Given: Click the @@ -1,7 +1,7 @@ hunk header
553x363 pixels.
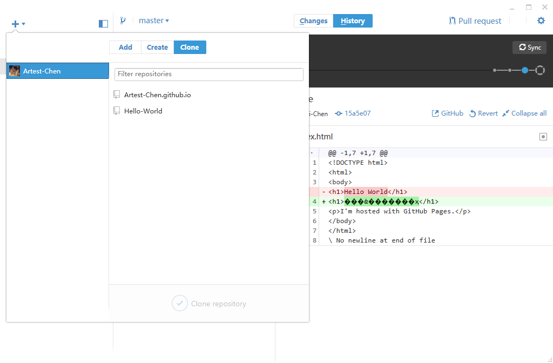Looking at the screenshot, I should (431, 153).
